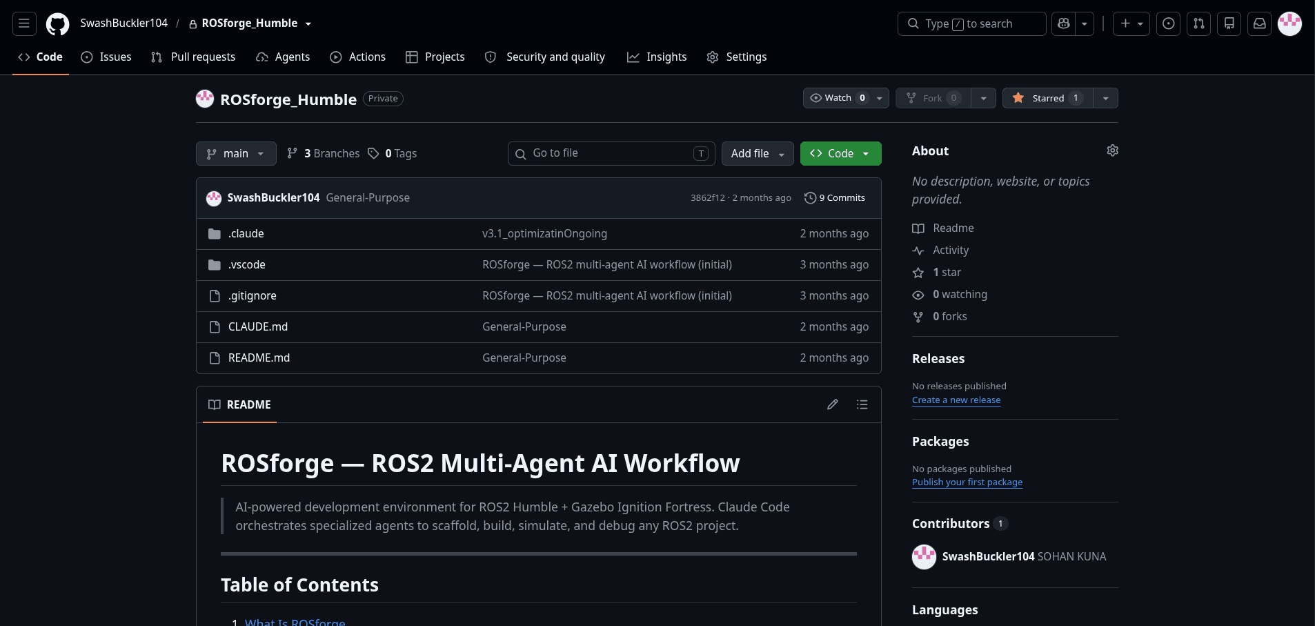Image resolution: width=1315 pixels, height=626 pixels.
Task: Click Publish your first package link
Action: [967, 482]
